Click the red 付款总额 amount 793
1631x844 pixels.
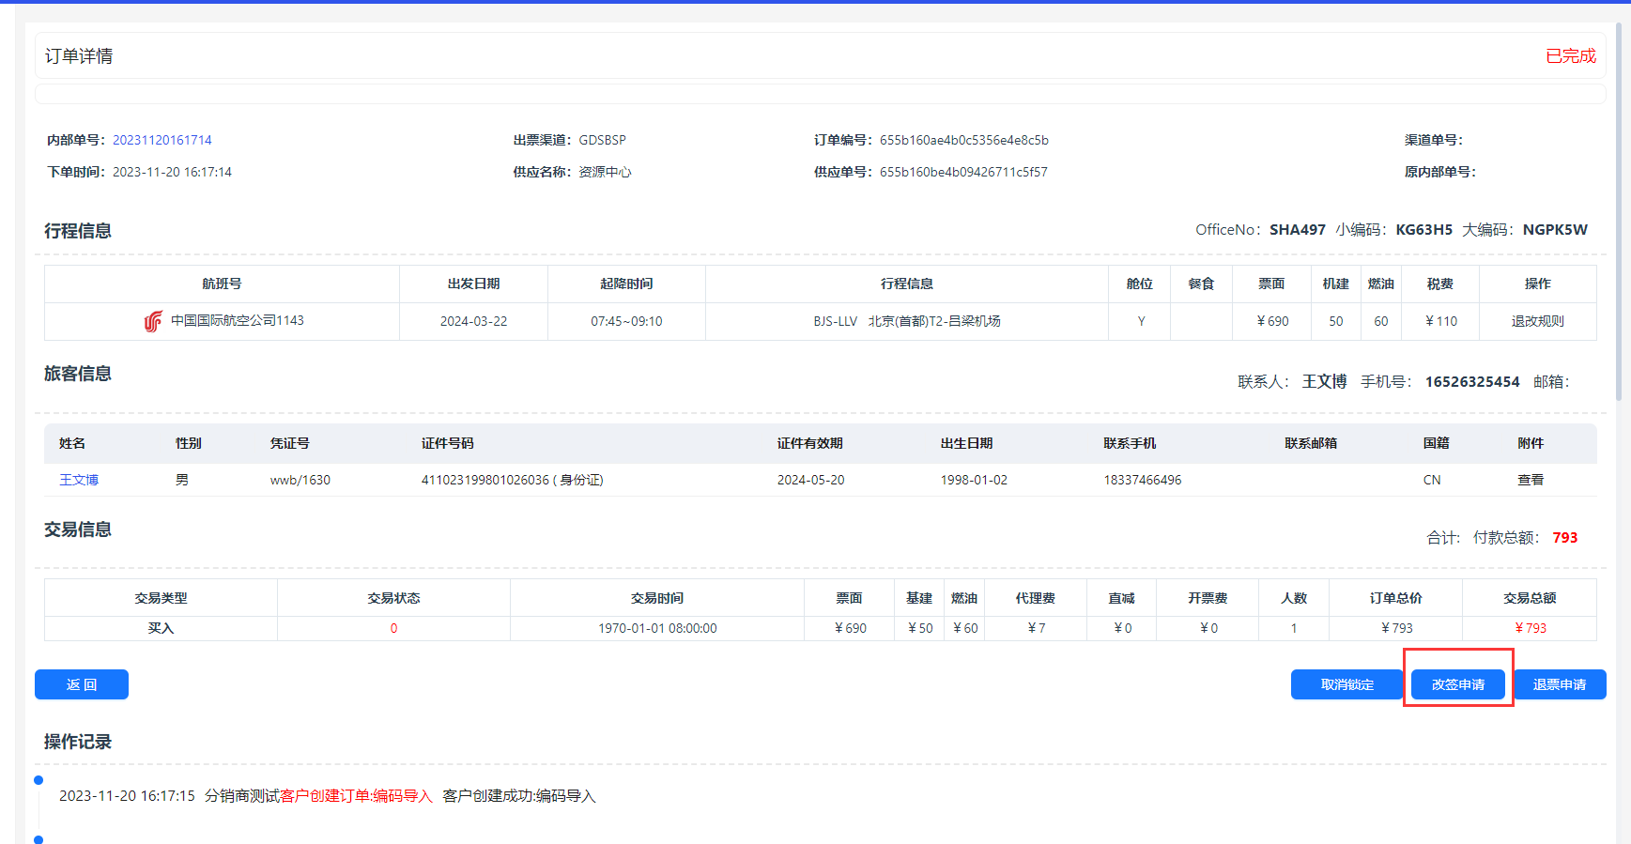coord(1564,538)
